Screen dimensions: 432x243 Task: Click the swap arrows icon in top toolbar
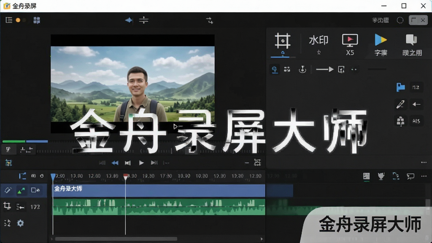tap(210, 20)
